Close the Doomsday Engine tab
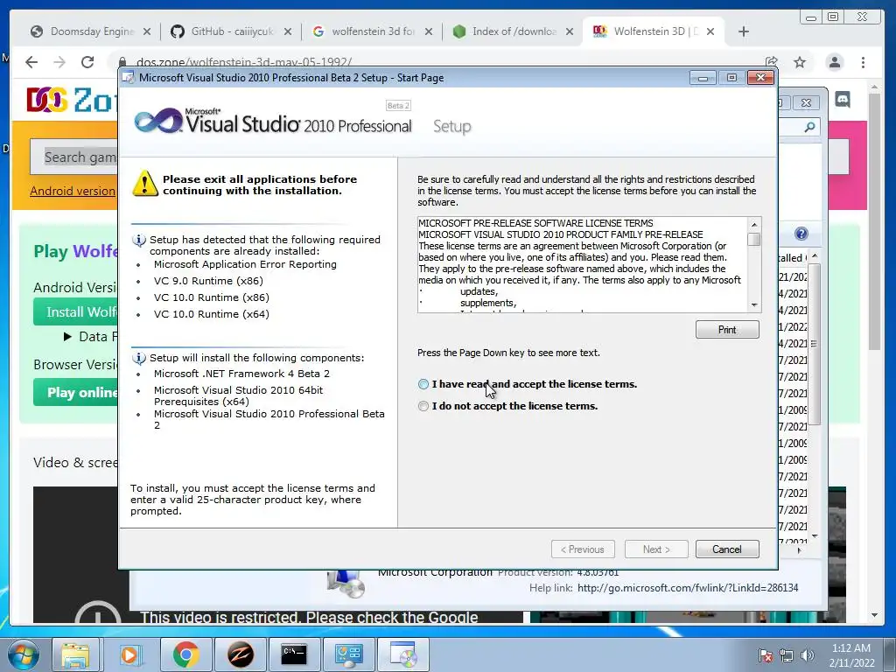The image size is (896, 672). coord(147,31)
